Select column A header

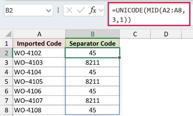point(39,34)
